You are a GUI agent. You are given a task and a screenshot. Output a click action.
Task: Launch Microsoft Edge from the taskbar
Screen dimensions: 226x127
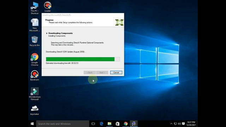click(x=101, y=124)
